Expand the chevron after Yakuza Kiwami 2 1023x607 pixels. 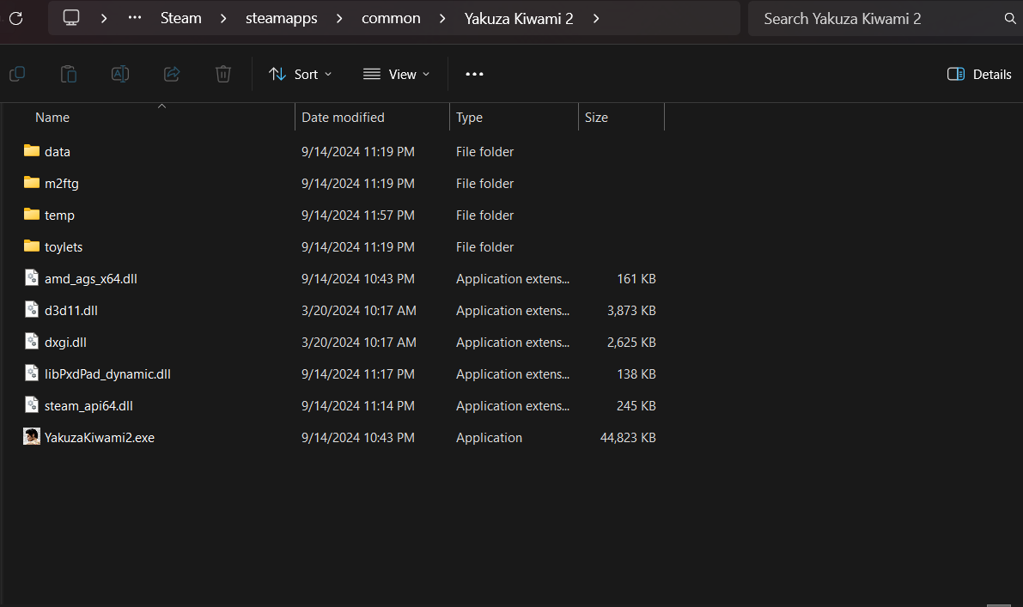[x=596, y=18]
